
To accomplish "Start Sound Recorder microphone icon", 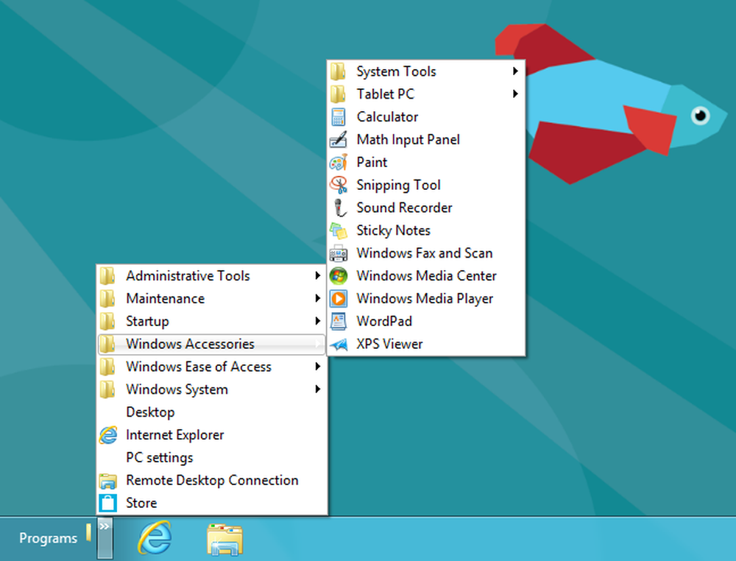I will tap(339, 208).
